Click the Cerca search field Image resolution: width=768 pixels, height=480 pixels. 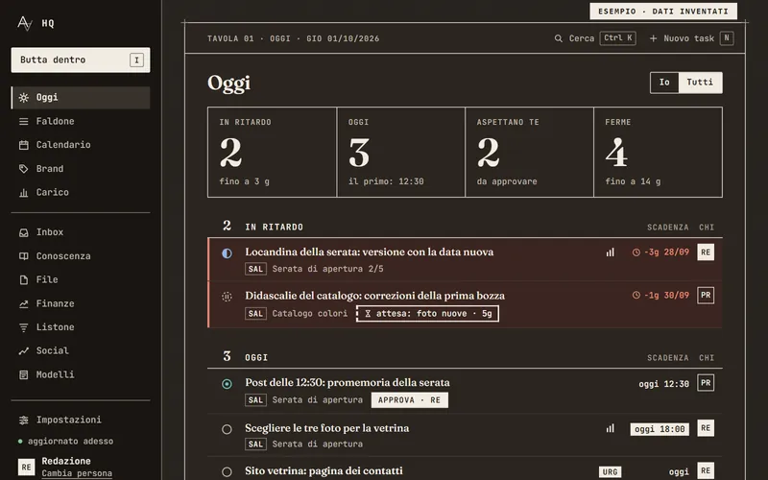point(595,38)
